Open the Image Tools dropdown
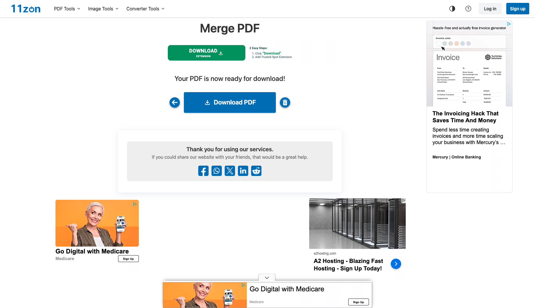The height and width of the screenshot is (308, 535). tap(103, 9)
